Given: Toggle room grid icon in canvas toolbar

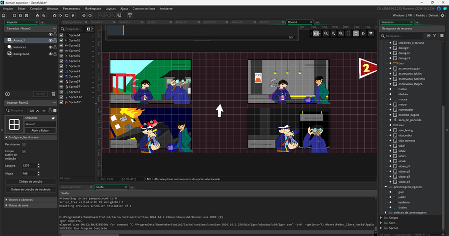Looking at the screenshot, I should pos(316,33).
